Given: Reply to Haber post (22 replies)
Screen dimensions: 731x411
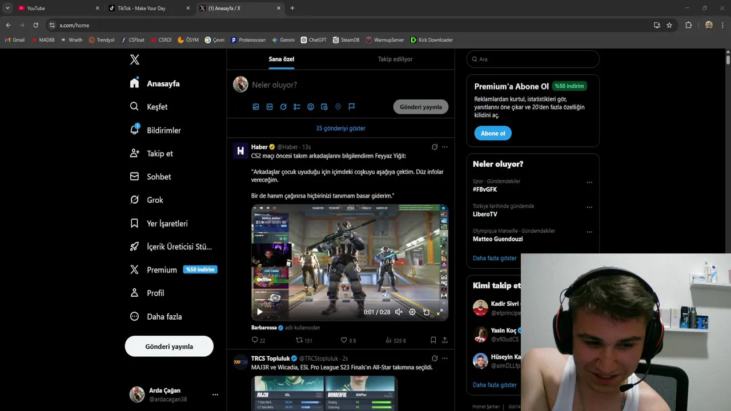Looking at the screenshot, I should (x=258, y=340).
